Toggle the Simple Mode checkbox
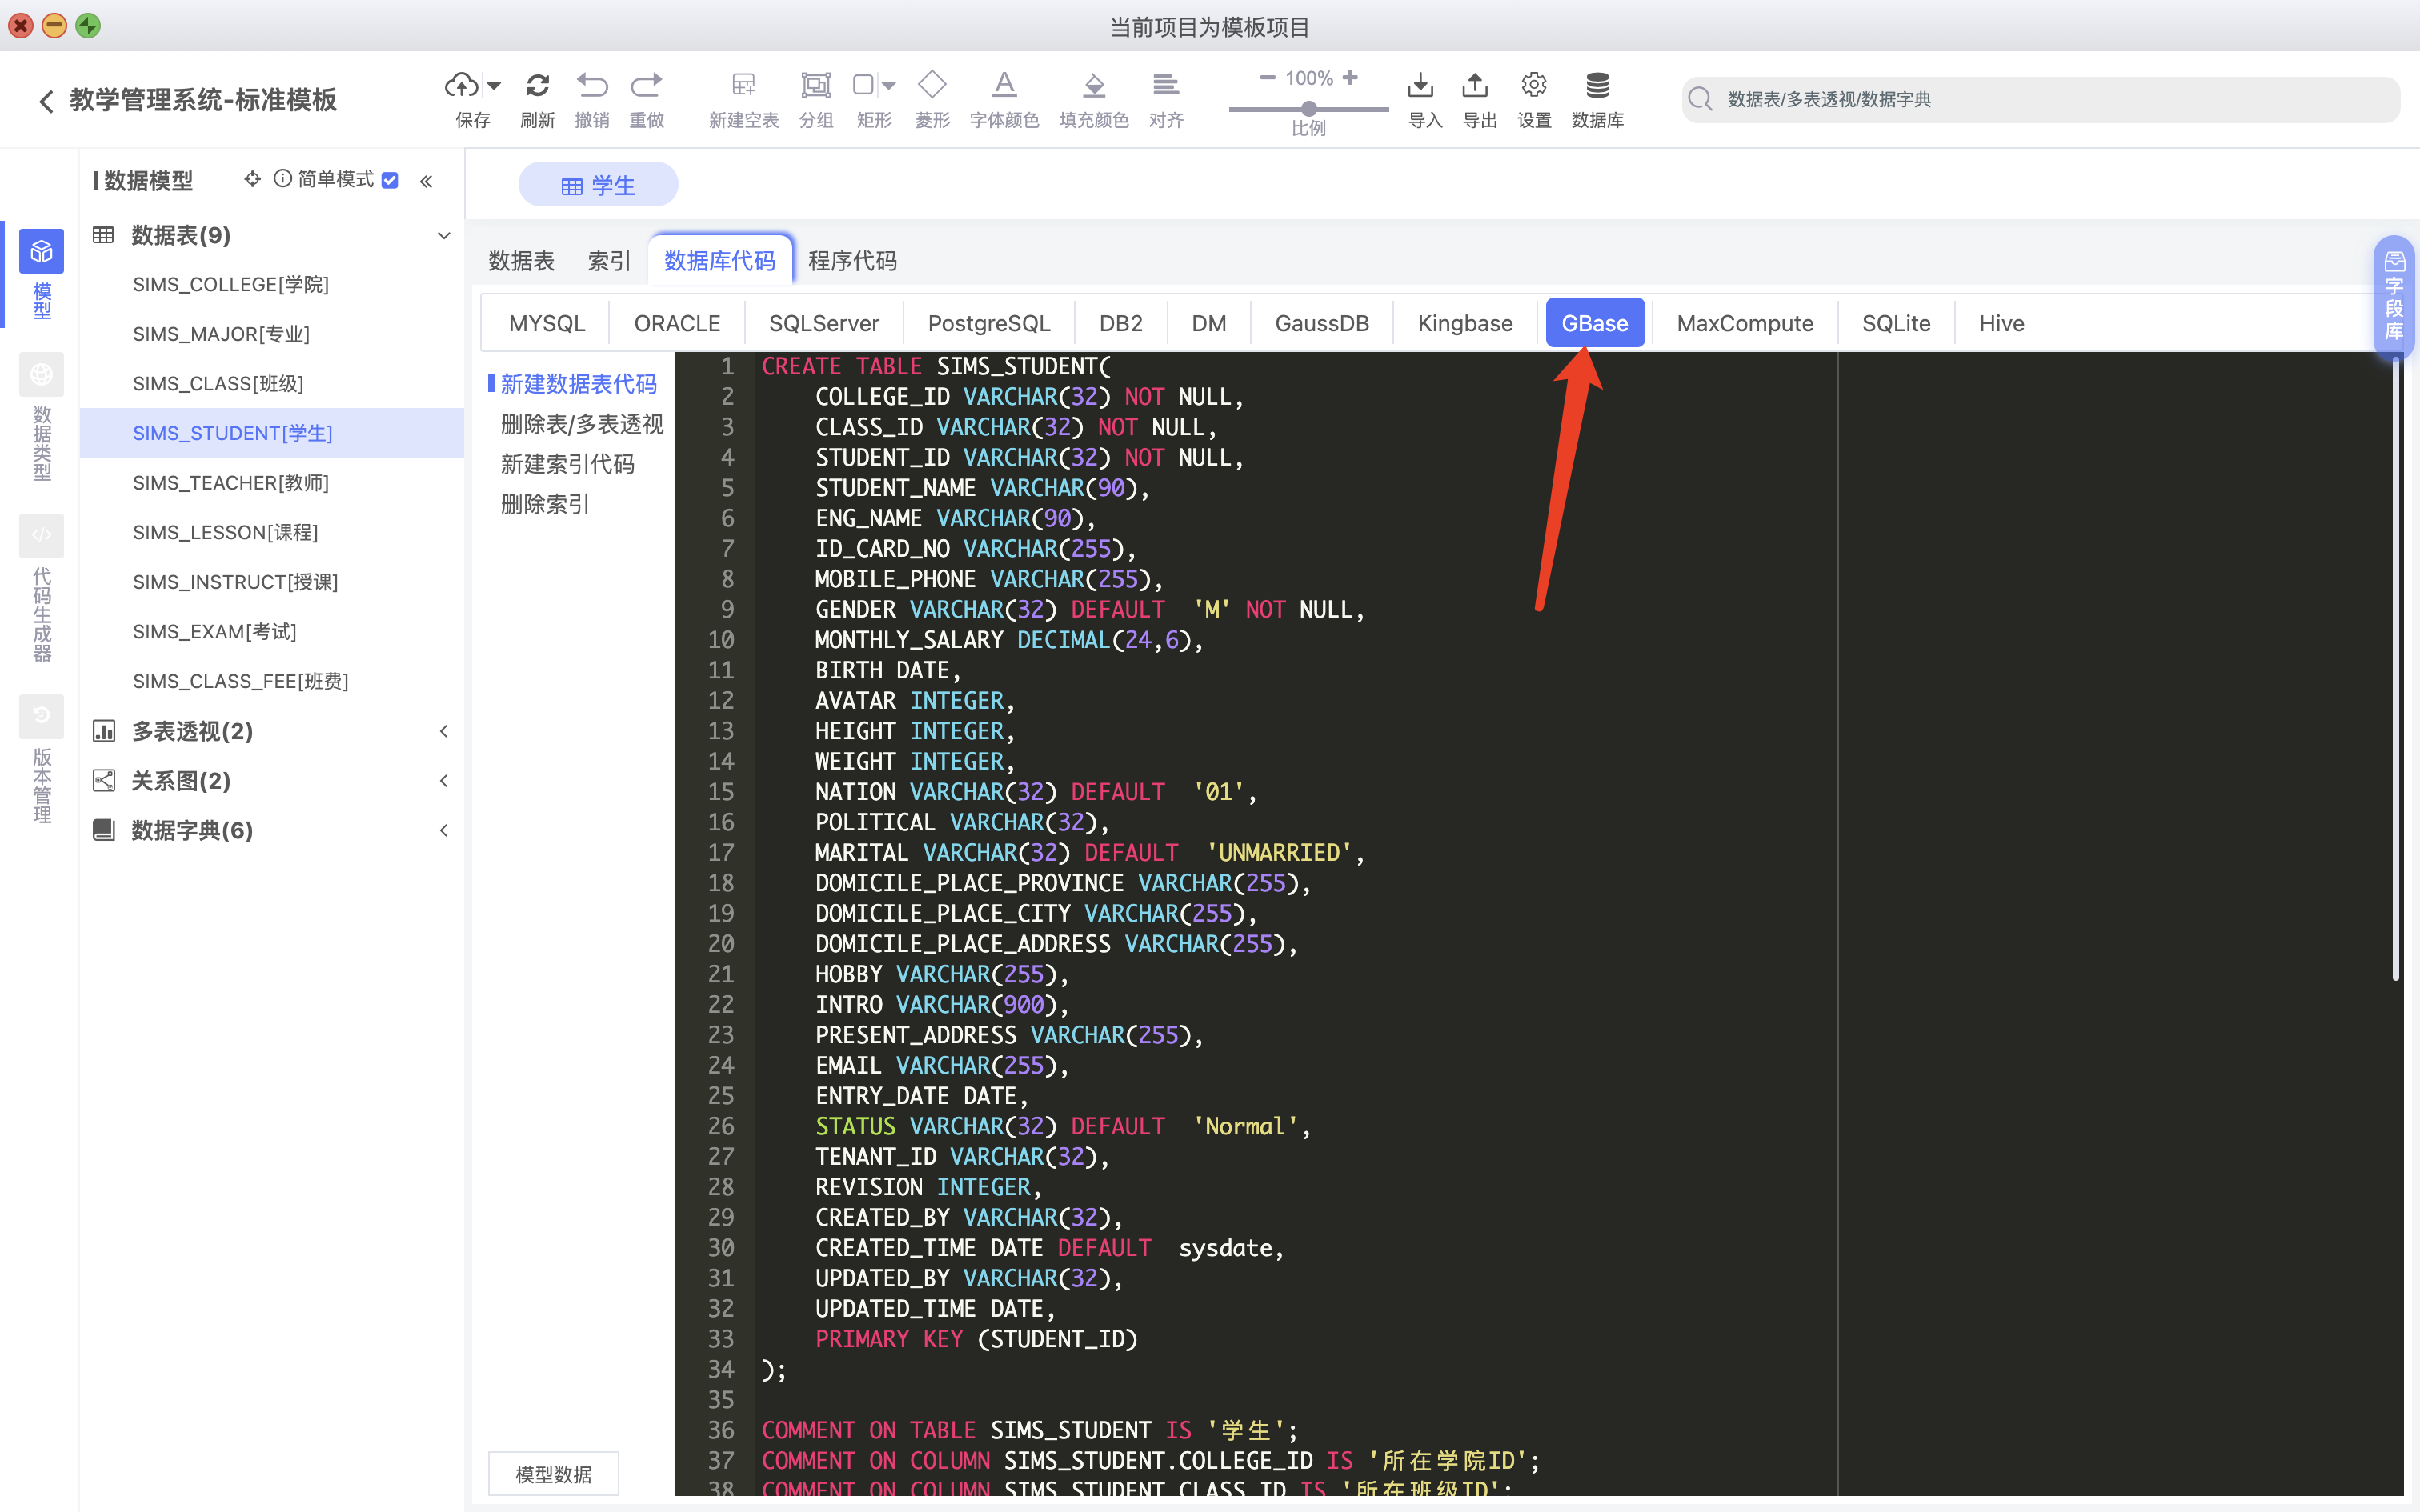The image size is (2420, 1512). (390, 180)
